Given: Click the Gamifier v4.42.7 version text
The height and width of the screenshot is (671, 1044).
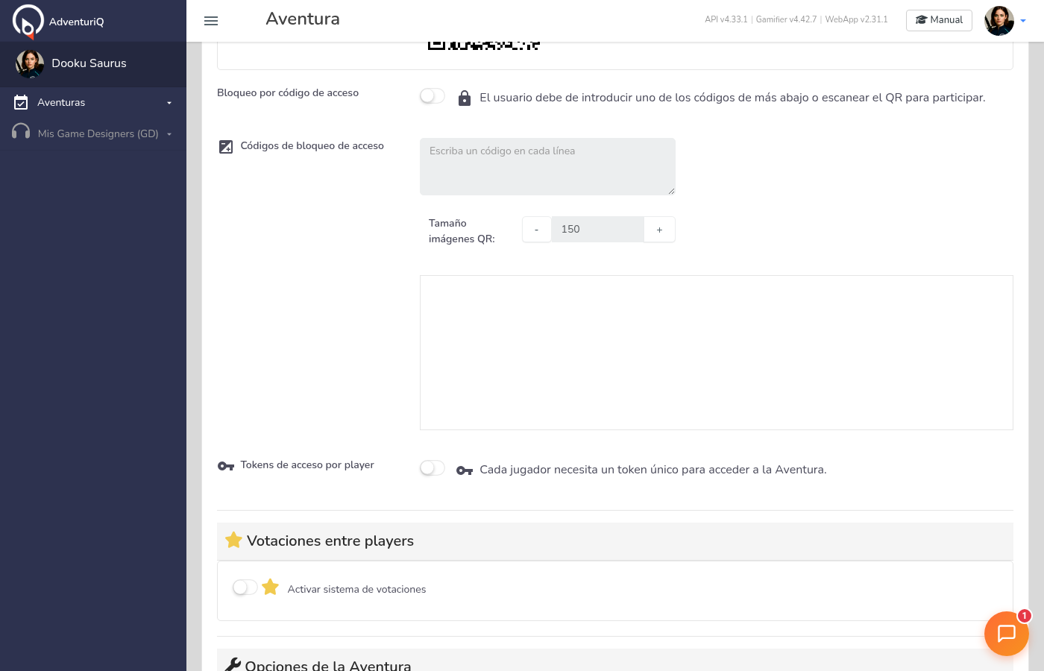Looking at the screenshot, I should pos(786,19).
